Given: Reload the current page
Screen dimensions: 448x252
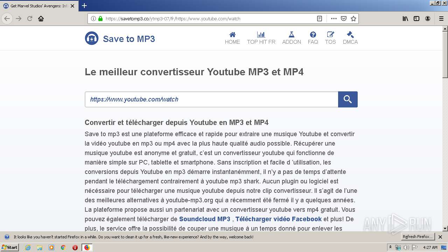Looking at the screenshot, I should [x=30, y=19].
